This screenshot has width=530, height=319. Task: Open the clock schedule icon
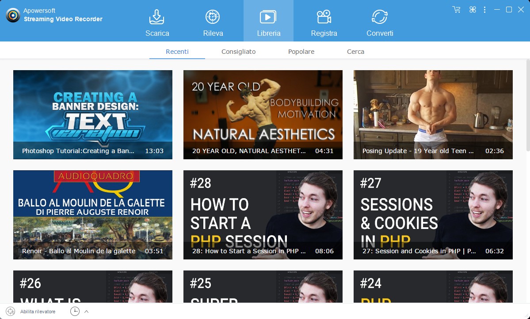[x=75, y=311]
